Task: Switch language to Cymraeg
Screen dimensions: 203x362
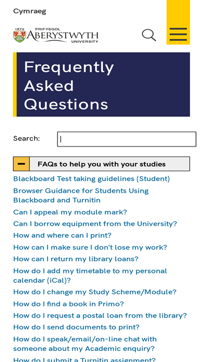Action: pos(30,11)
